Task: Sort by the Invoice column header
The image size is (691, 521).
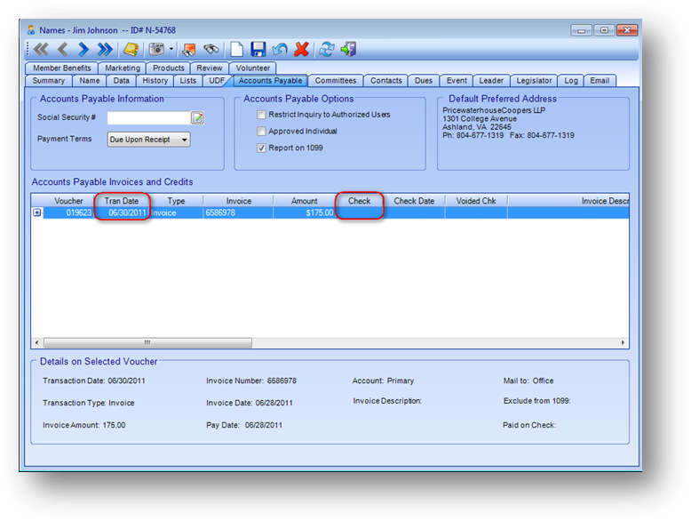Action: (x=238, y=201)
